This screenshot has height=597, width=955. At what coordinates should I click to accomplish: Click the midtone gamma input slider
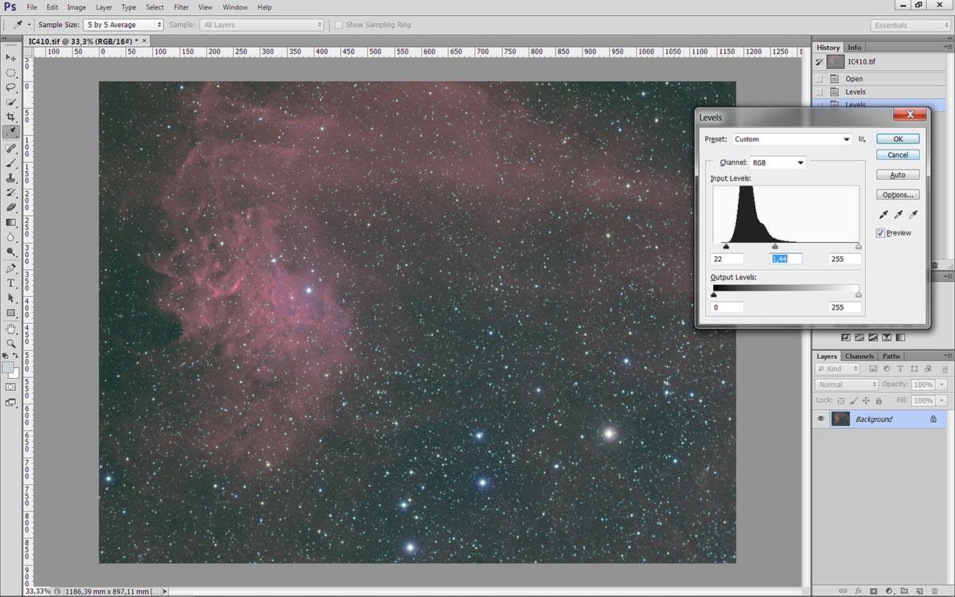pos(775,247)
